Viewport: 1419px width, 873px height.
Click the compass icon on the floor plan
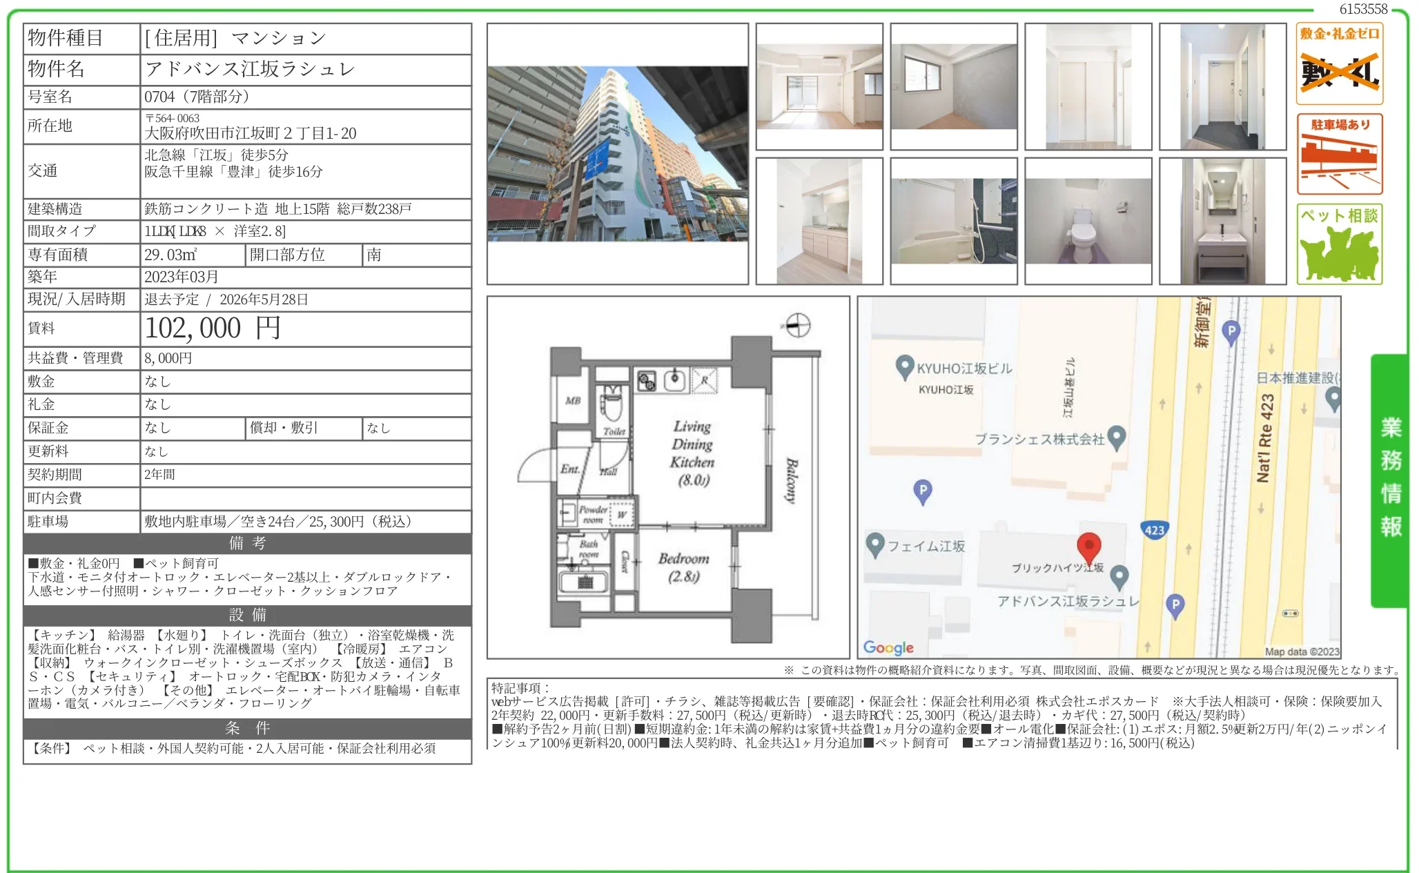click(797, 325)
